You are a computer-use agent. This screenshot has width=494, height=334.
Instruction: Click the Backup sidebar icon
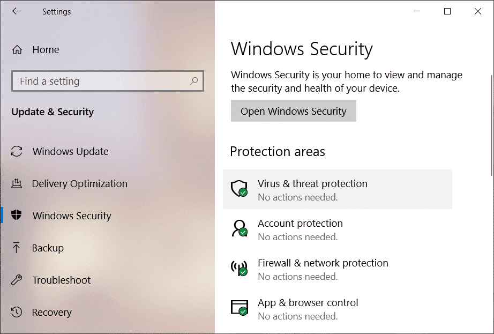pos(17,248)
